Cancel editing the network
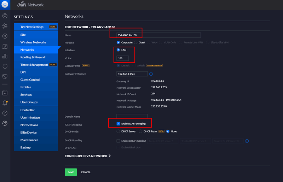The height and width of the screenshot is (182, 283). [86, 172]
